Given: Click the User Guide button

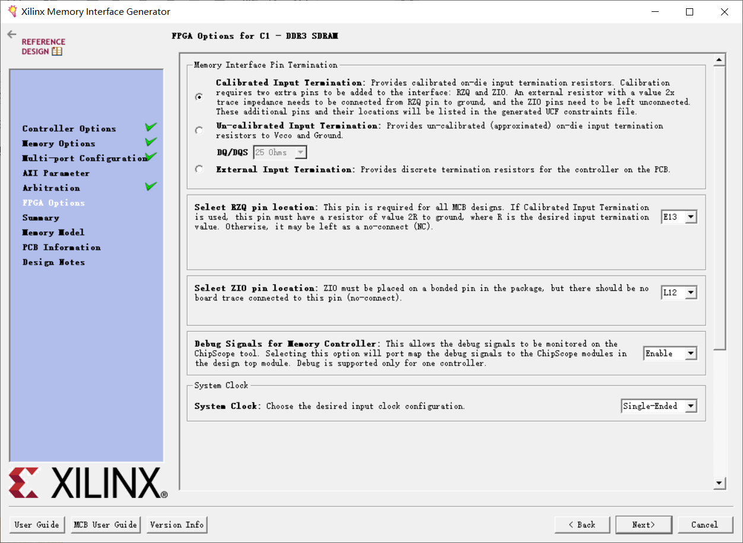Looking at the screenshot, I should click(x=37, y=525).
